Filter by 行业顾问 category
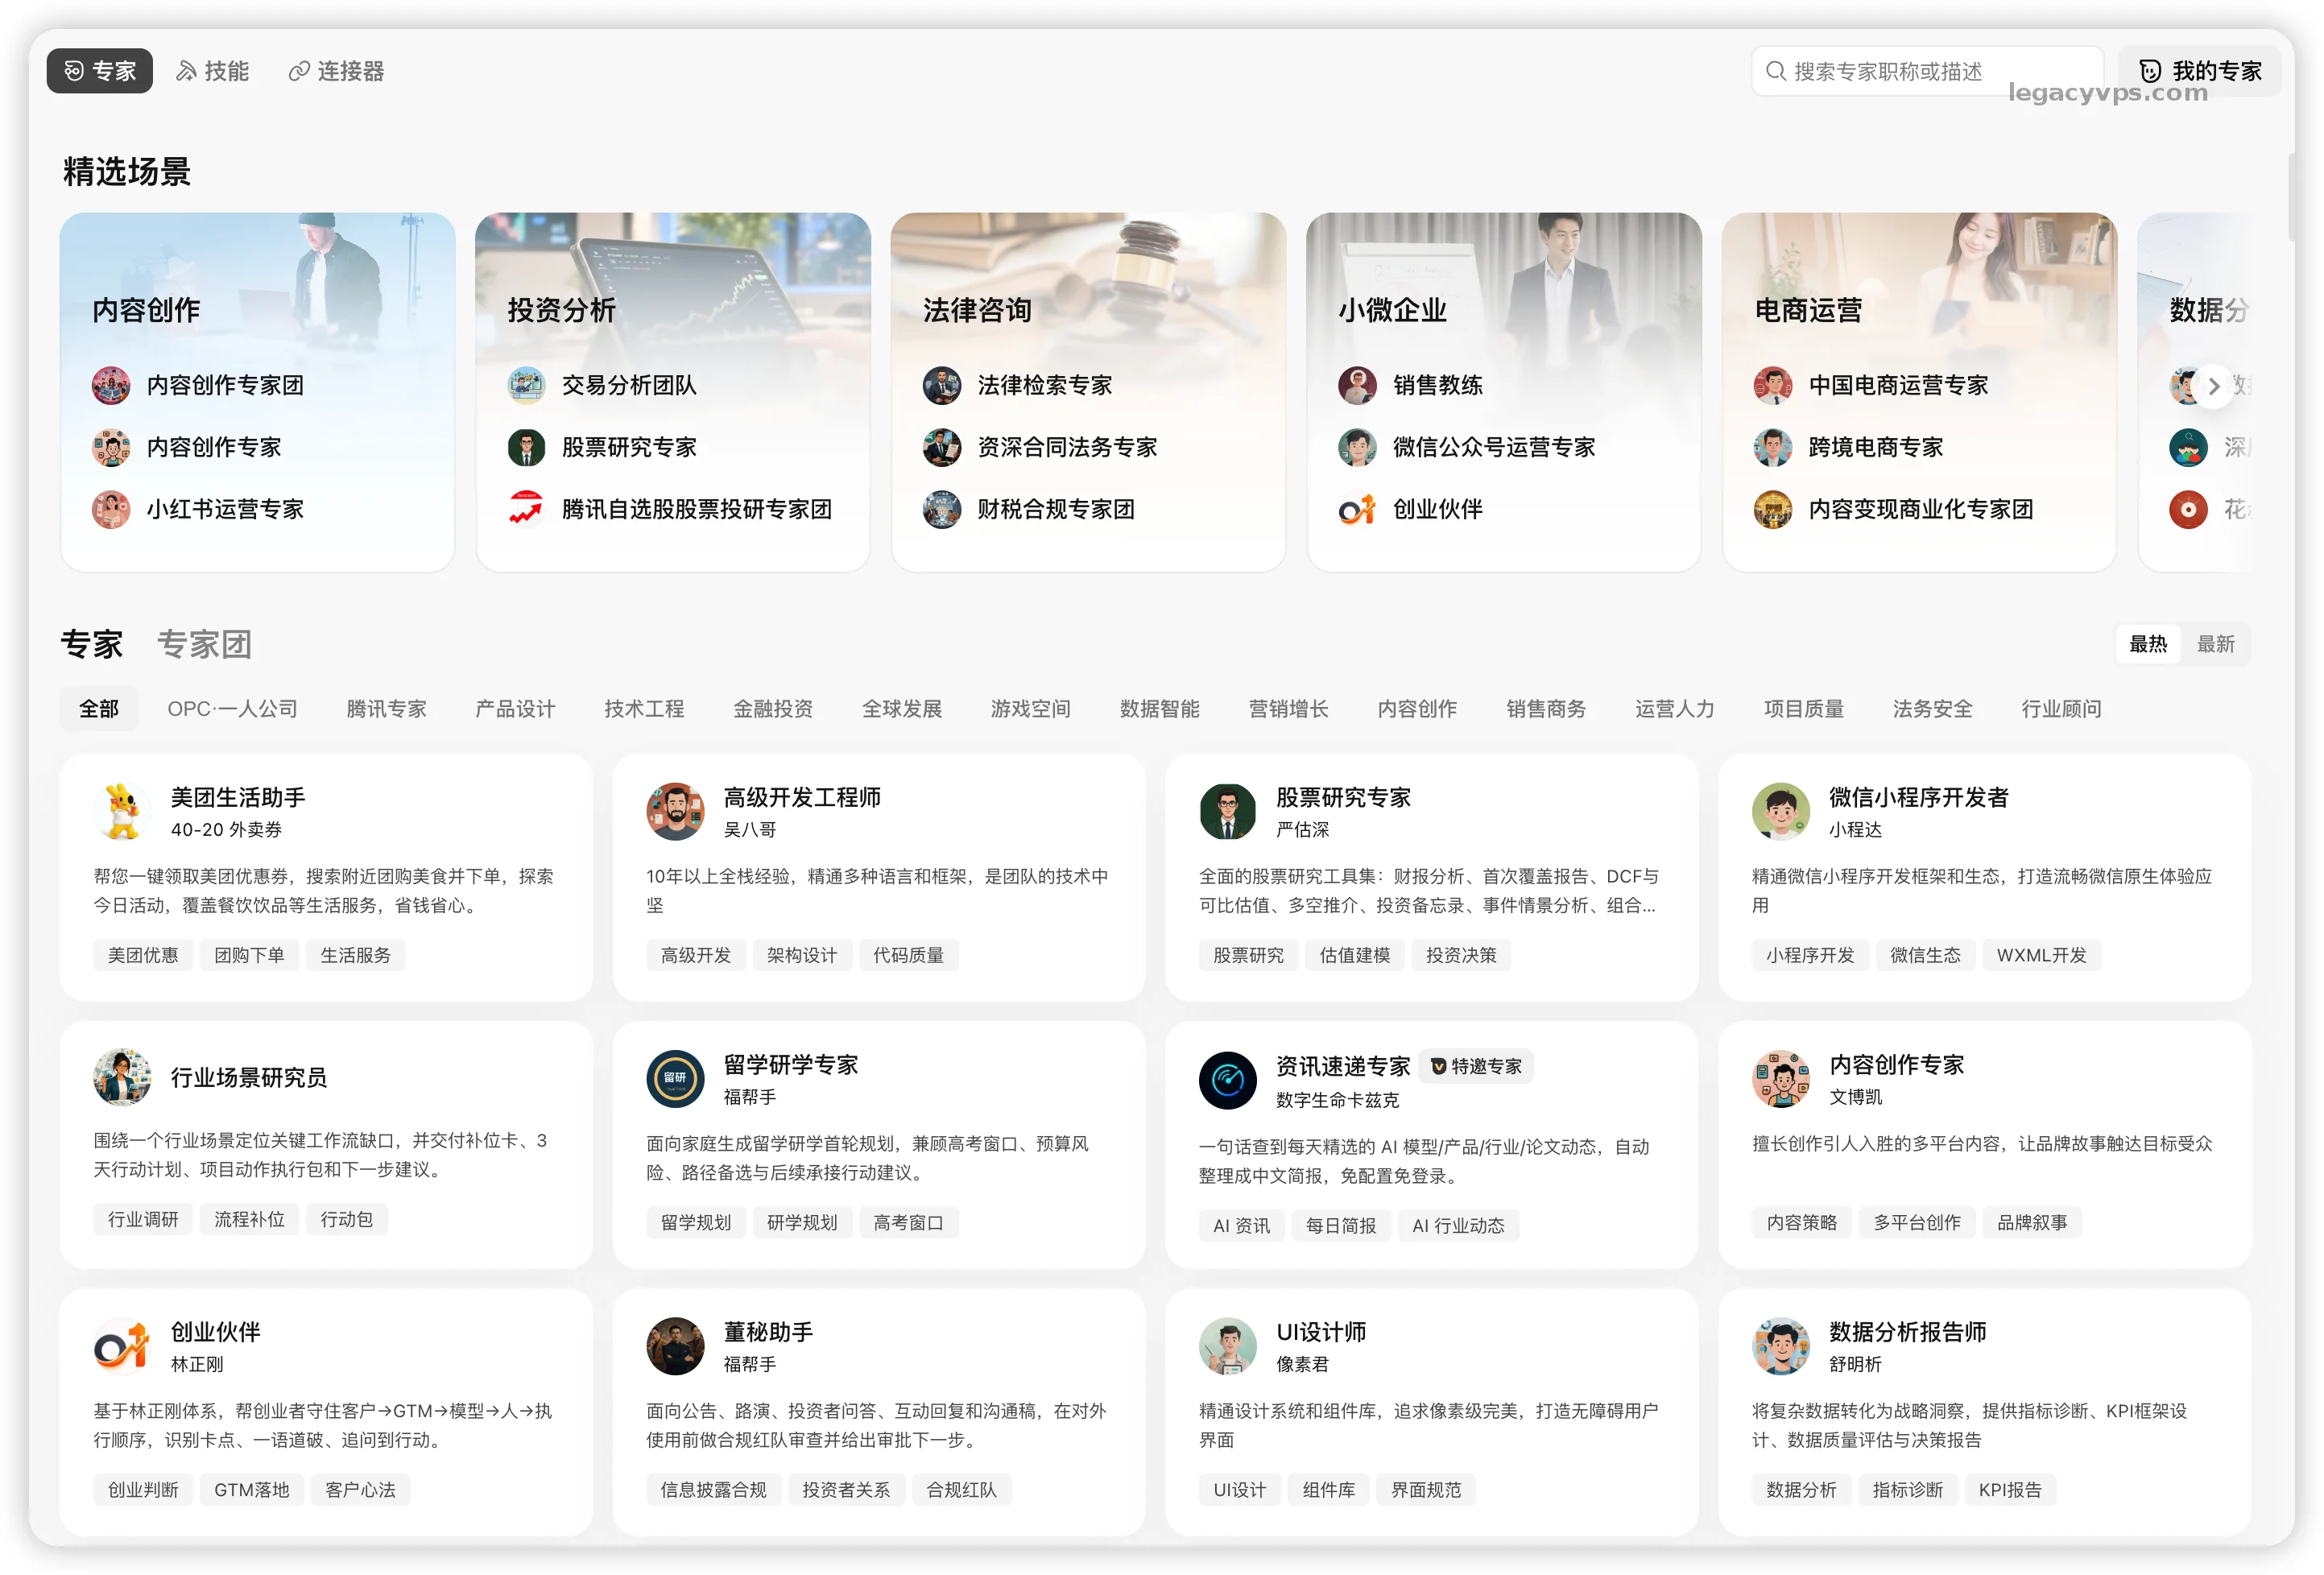 (2061, 709)
